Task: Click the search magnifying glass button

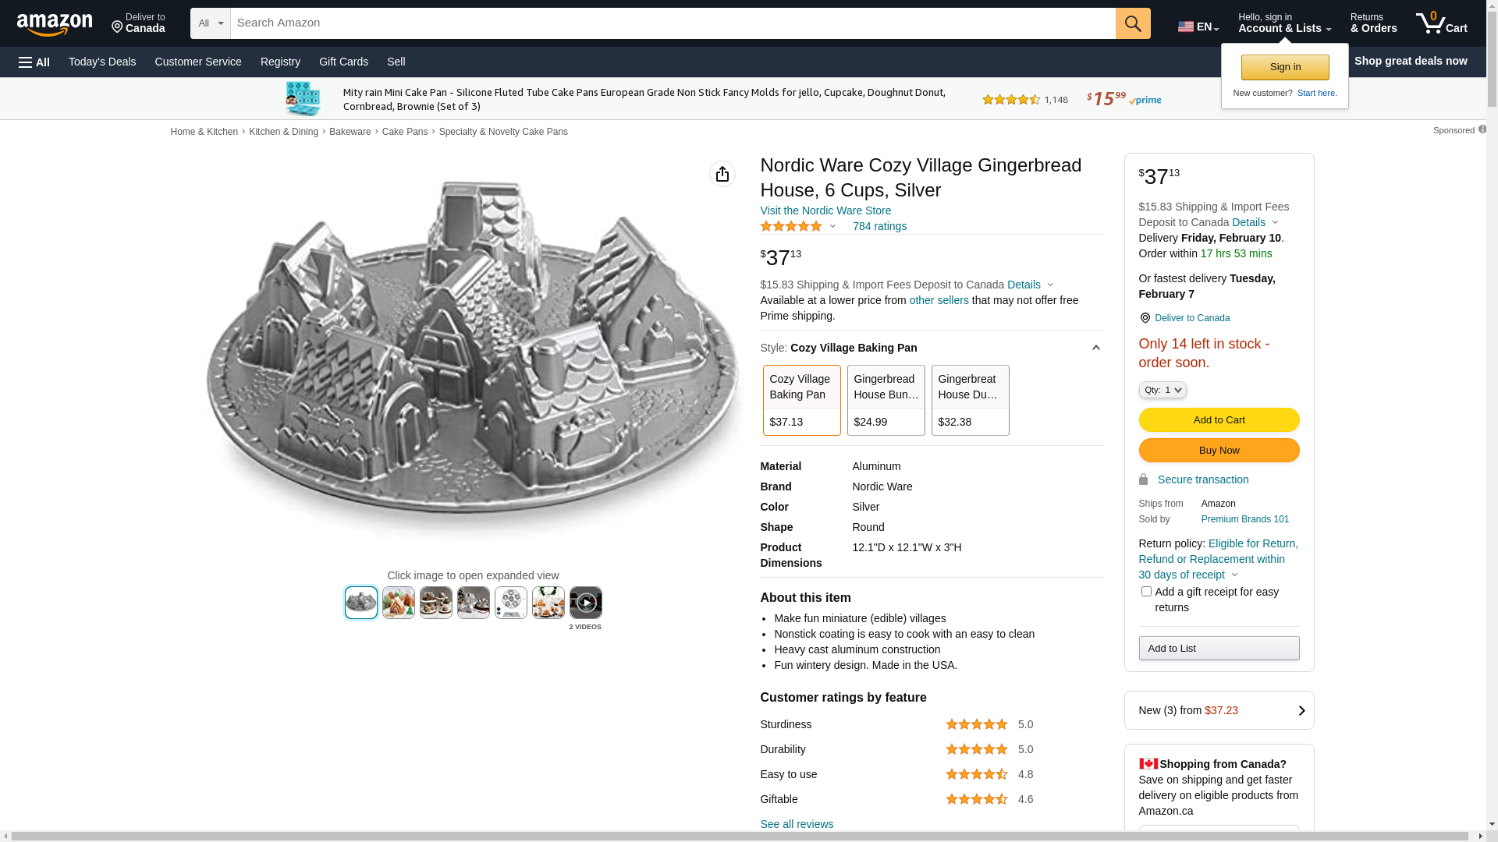Action: click(x=1132, y=23)
